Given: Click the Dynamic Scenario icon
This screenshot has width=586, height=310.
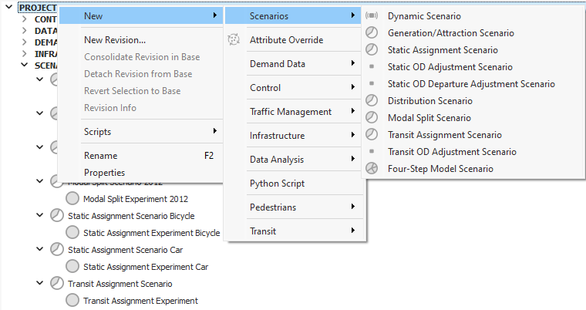Looking at the screenshot, I should [x=372, y=16].
